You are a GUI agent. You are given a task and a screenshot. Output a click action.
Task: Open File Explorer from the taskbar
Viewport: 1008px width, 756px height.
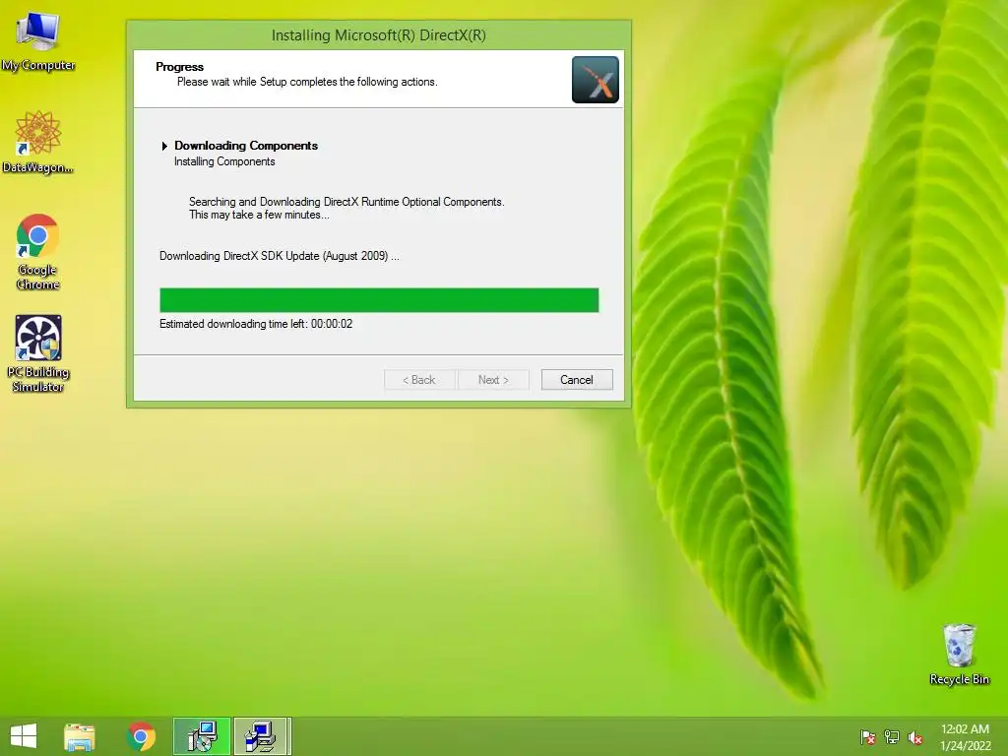point(80,736)
